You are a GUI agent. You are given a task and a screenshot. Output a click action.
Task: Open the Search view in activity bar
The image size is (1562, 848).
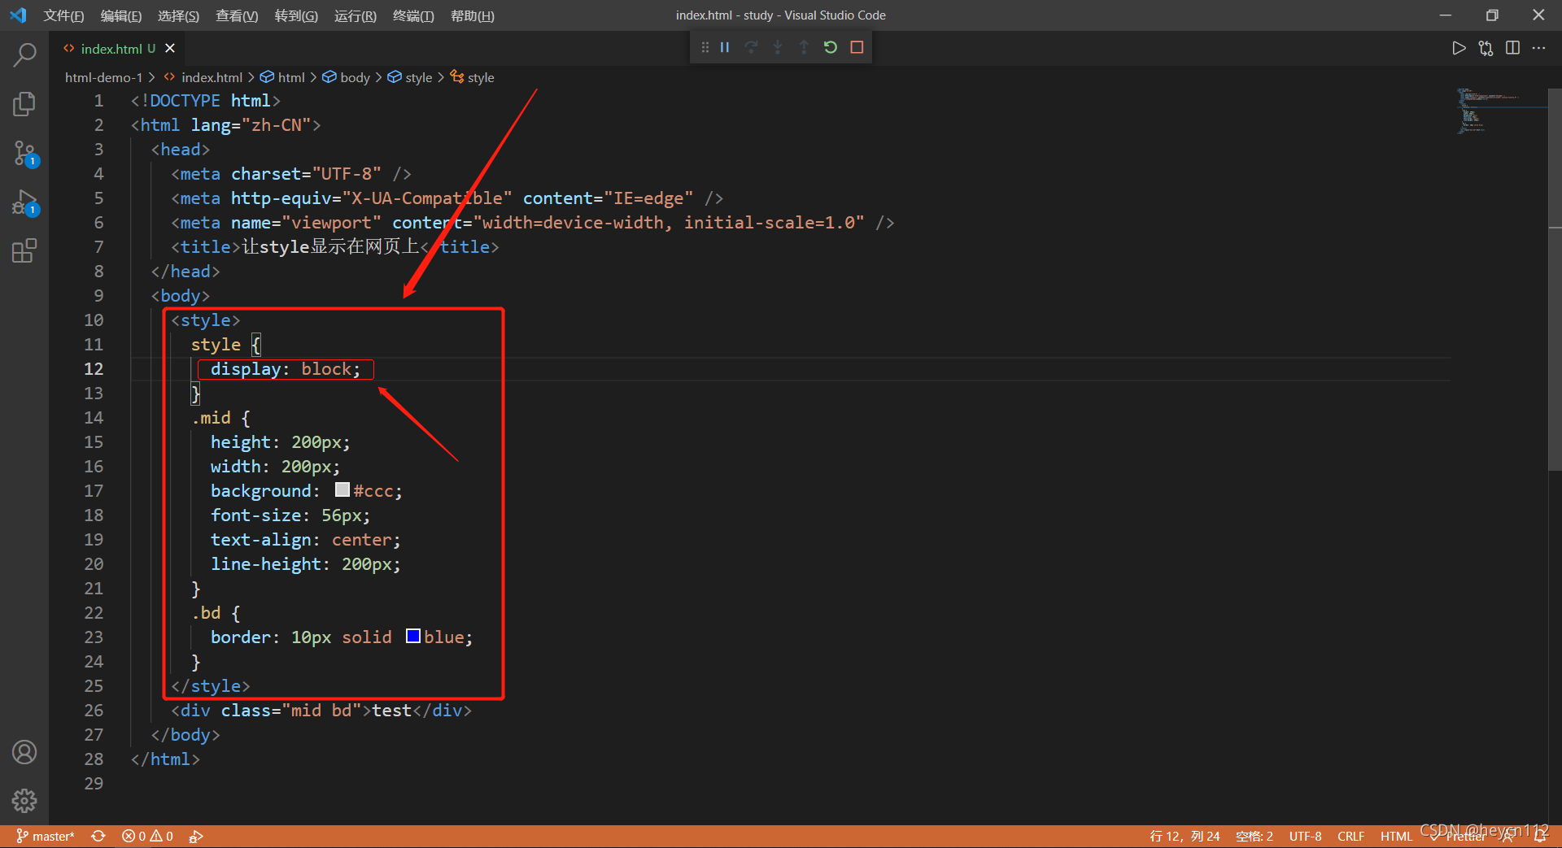pyautogui.click(x=24, y=55)
